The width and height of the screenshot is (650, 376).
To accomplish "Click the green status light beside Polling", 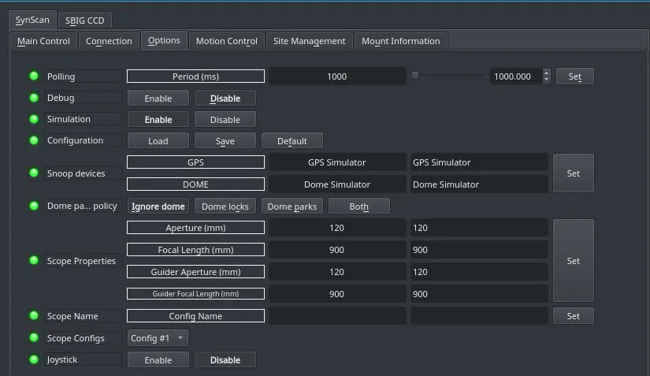I will coord(34,76).
